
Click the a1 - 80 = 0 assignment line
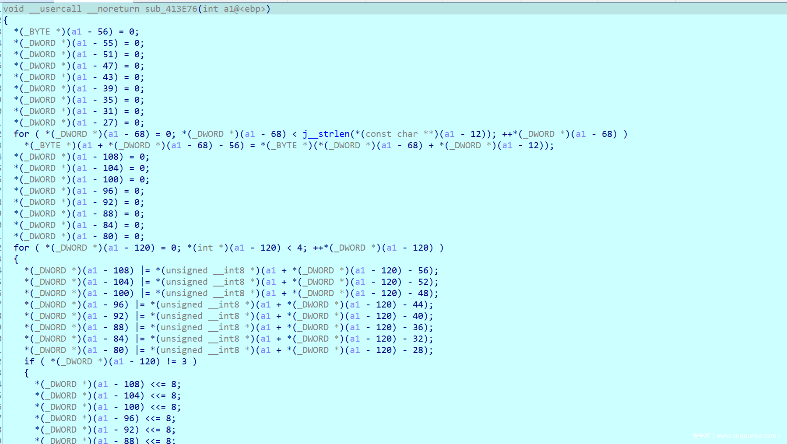[x=79, y=236]
